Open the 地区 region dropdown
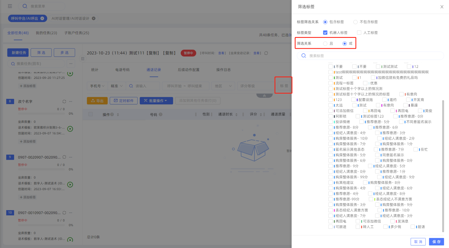This screenshot has width=449, height=248. 223,86
